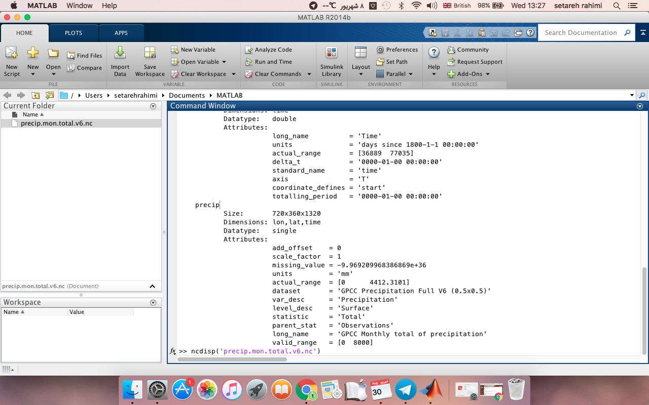Open the Simulink Library
This screenshot has height=405, width=649.
332,53
